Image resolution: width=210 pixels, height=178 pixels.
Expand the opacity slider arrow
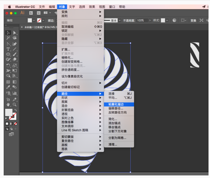(150, 20)
